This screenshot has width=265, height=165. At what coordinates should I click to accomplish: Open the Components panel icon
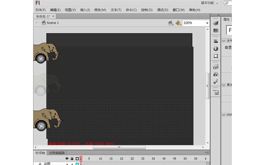[216, 74]
